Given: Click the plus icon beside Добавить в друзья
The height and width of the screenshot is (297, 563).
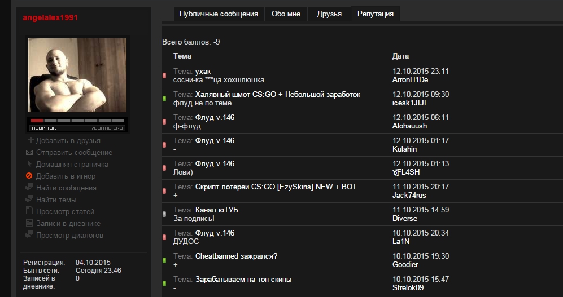Looking at the screenshot, I should pos(30,140).
